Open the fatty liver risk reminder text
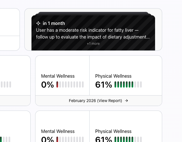The image size is (182, 142). coord(93,33)
